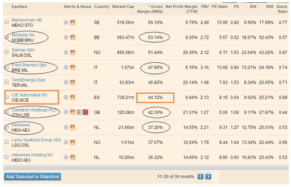Tick checkbox for Caretech Holdings PLC

(7, 112)
